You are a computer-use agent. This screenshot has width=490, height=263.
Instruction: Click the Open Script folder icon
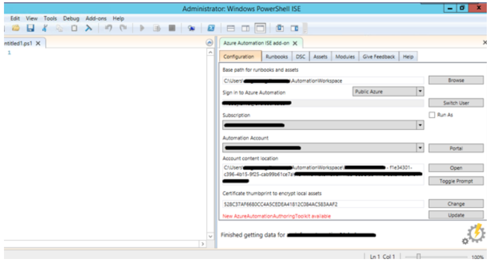coord(16,29)
